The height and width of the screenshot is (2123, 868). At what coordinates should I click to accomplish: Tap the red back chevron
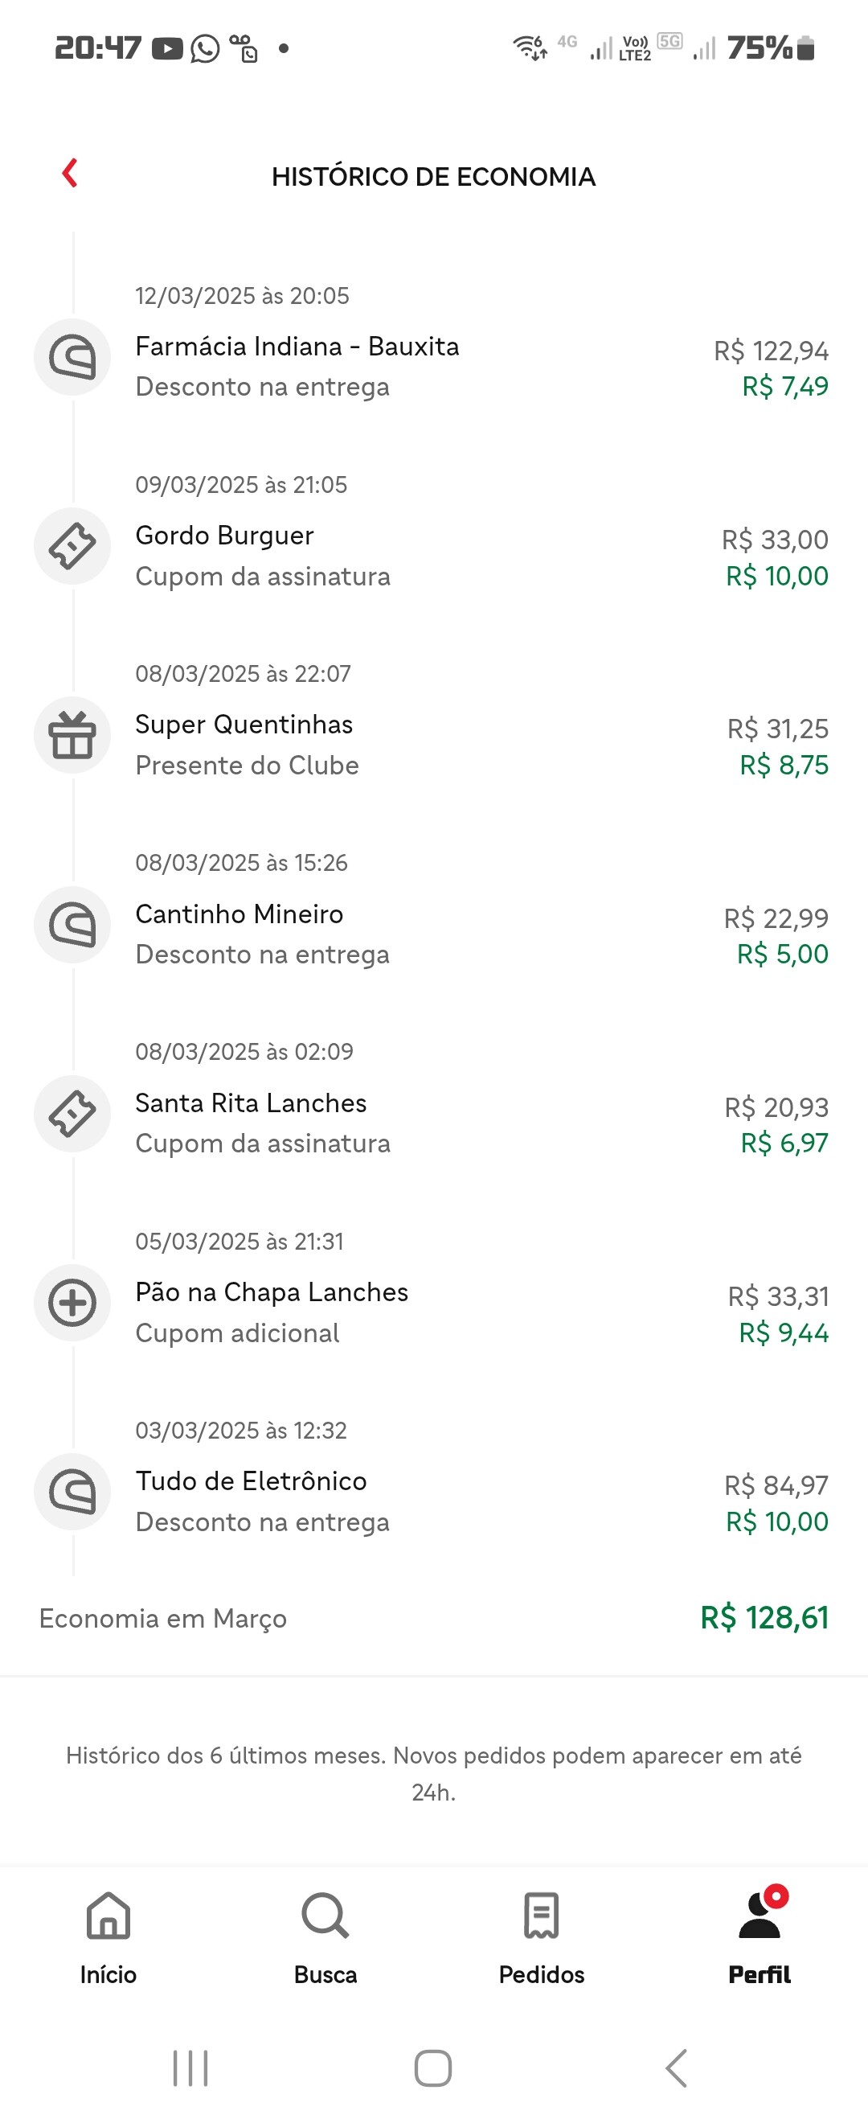[x=70, y=173]
